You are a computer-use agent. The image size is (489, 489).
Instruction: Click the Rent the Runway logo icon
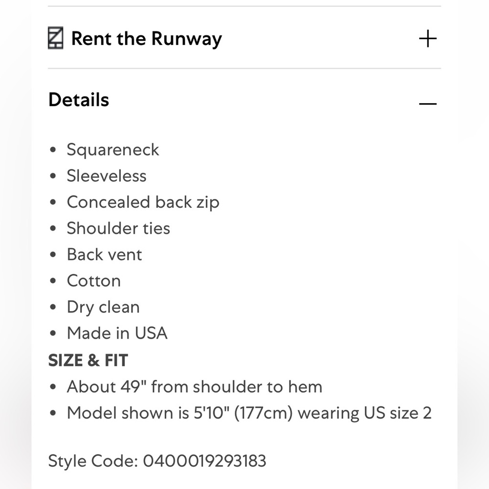tap(56, 38)
